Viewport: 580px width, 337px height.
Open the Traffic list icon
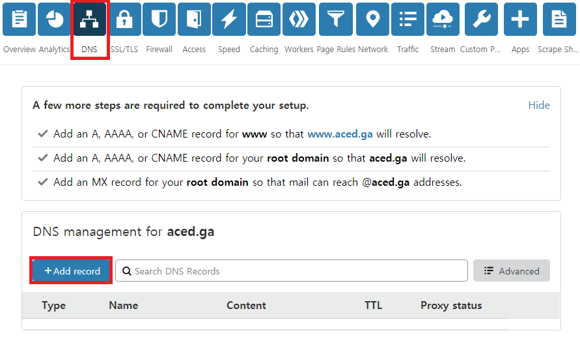coord(408,20)
